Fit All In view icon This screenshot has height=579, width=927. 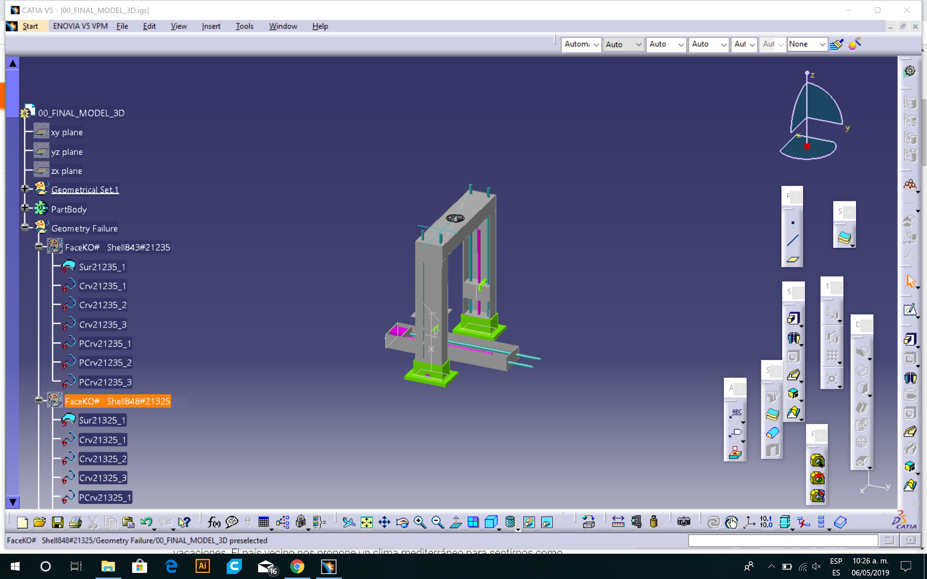tap(367, 522)
